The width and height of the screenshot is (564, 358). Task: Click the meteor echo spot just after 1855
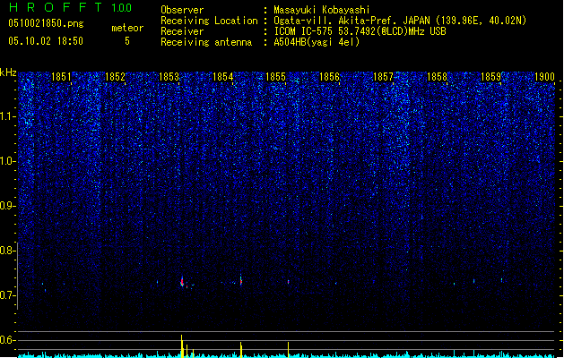289,282
